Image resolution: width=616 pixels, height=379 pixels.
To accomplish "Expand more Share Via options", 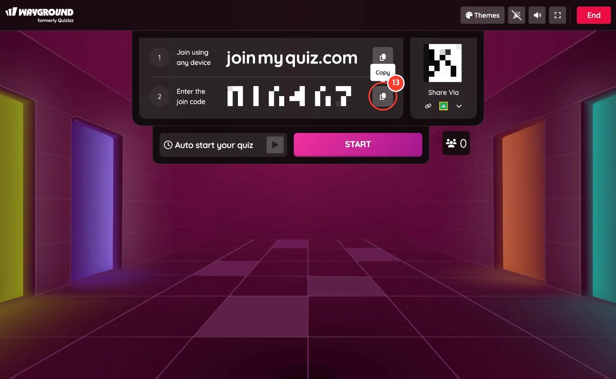I will point(459,106).
